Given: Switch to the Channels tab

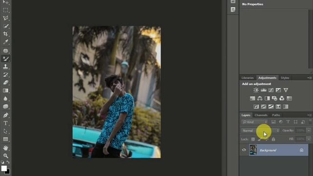Looking at the screenshot, I should point(261,115).
